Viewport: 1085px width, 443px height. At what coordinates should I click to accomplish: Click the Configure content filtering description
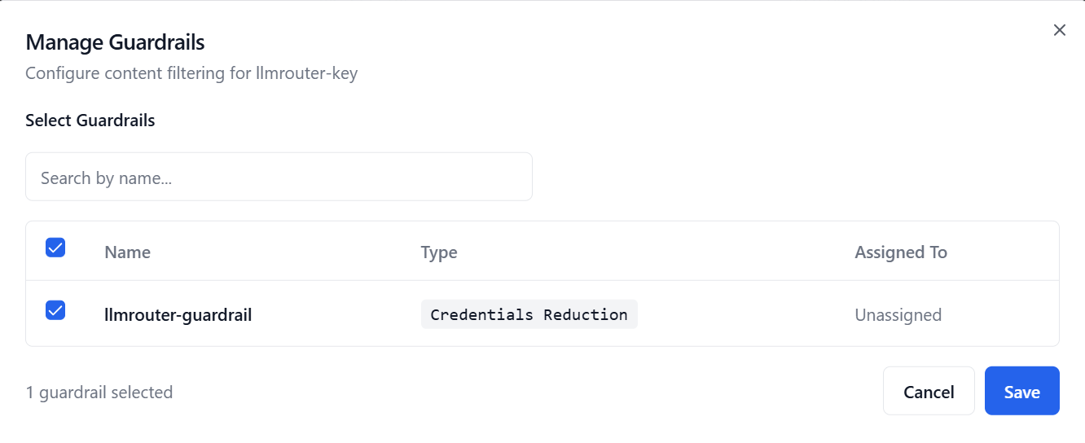tap(191, 73)
